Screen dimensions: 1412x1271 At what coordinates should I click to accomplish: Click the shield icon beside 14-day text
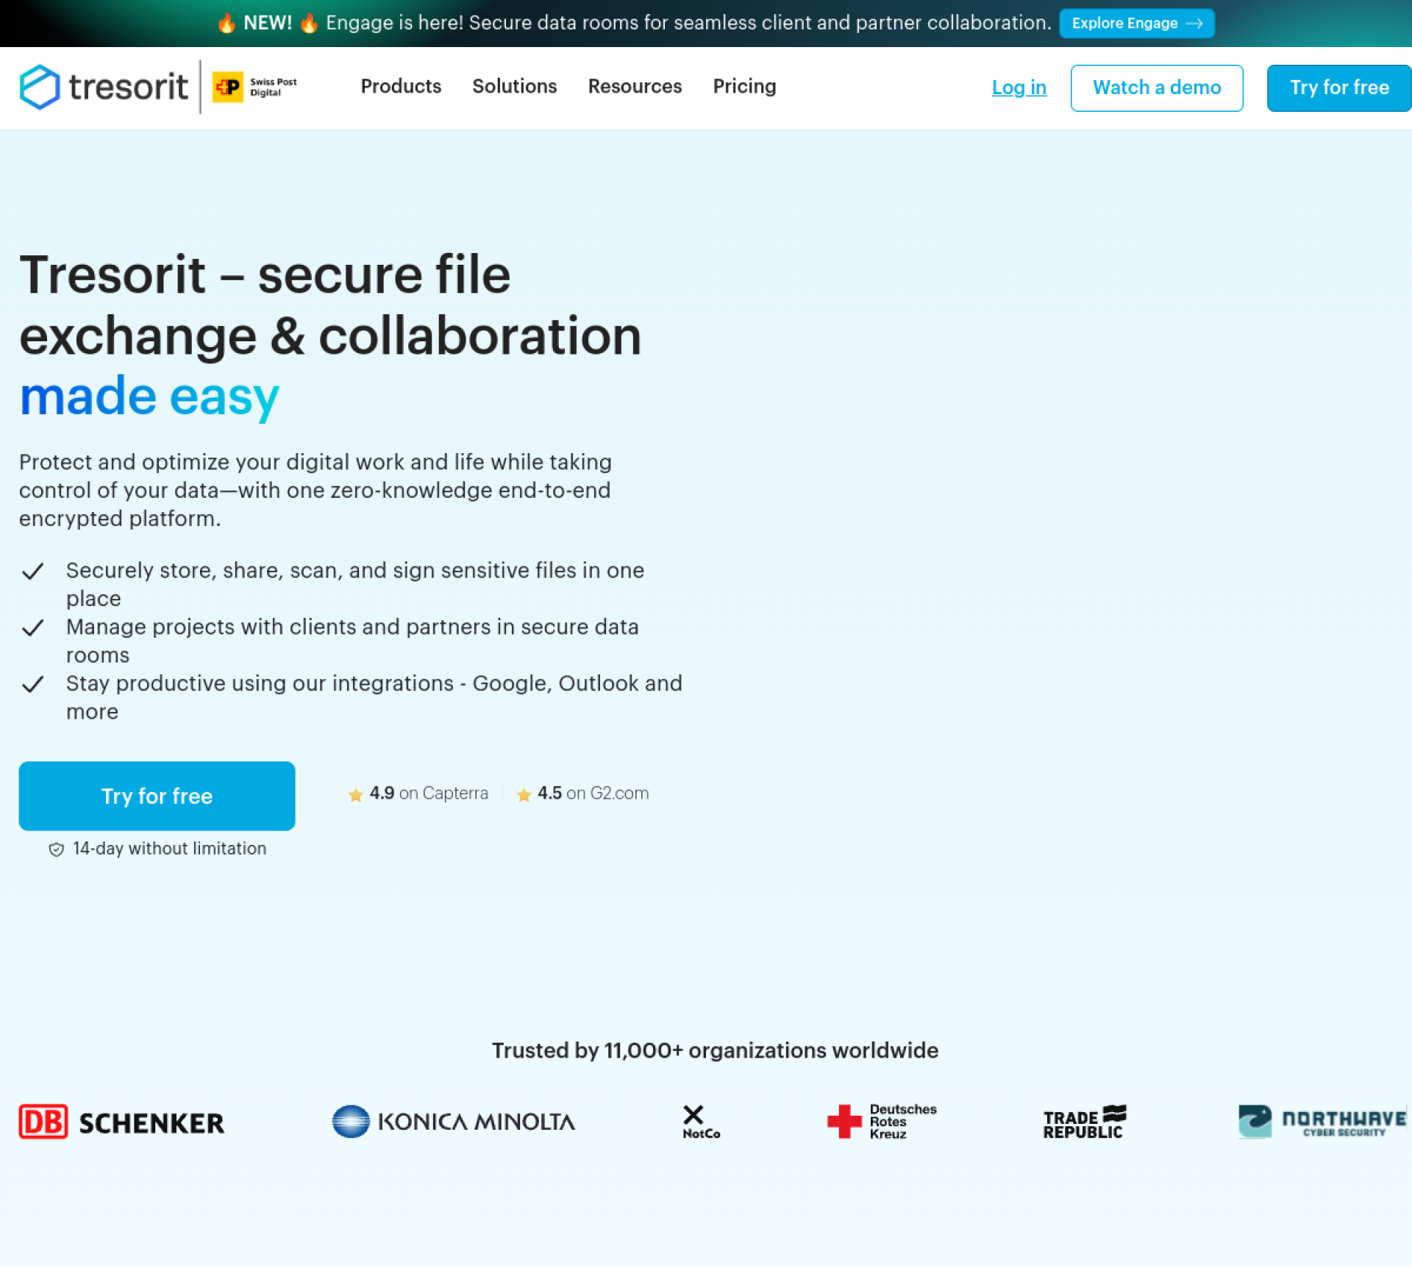point(56,850)
